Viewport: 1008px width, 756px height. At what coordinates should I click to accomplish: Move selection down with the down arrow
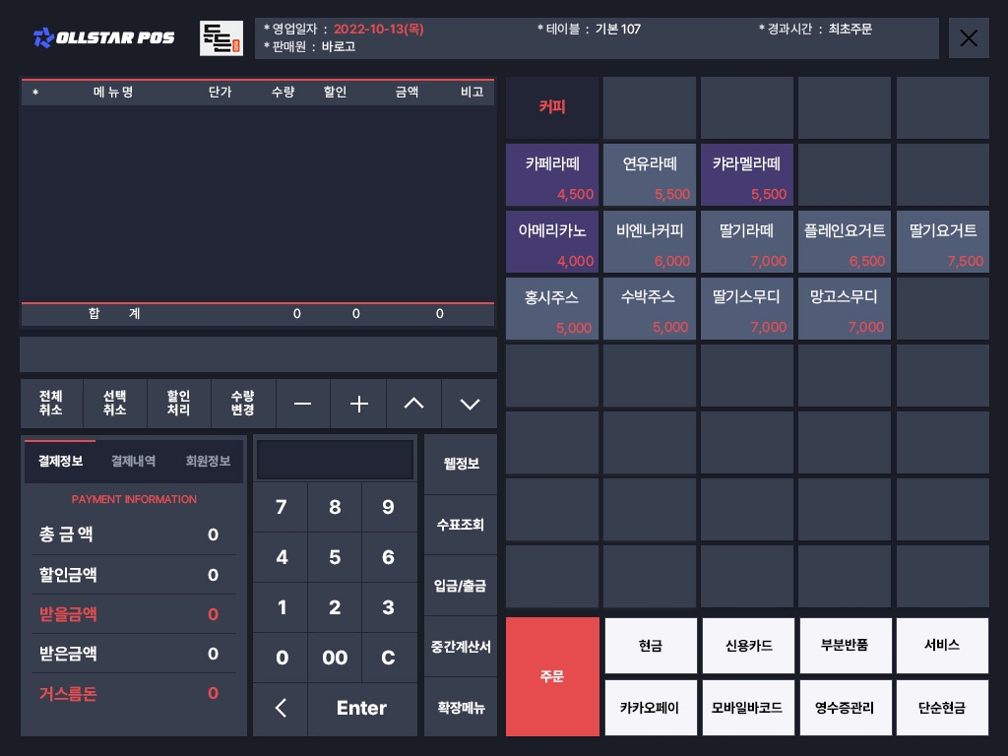coord(470,404)
